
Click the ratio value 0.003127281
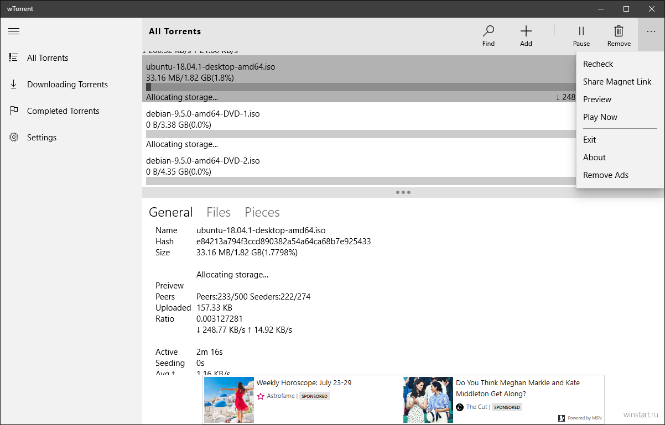click(220, 319)
